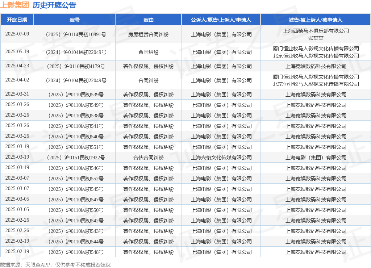
Task: Click case number 沪0110民初541号
Action: point(85,126)
